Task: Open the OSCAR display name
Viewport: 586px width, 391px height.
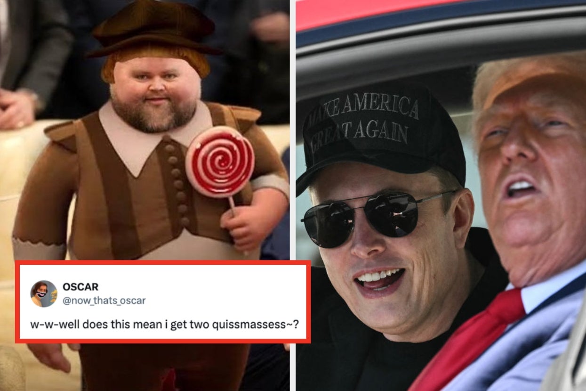Action: pos(80,287)
